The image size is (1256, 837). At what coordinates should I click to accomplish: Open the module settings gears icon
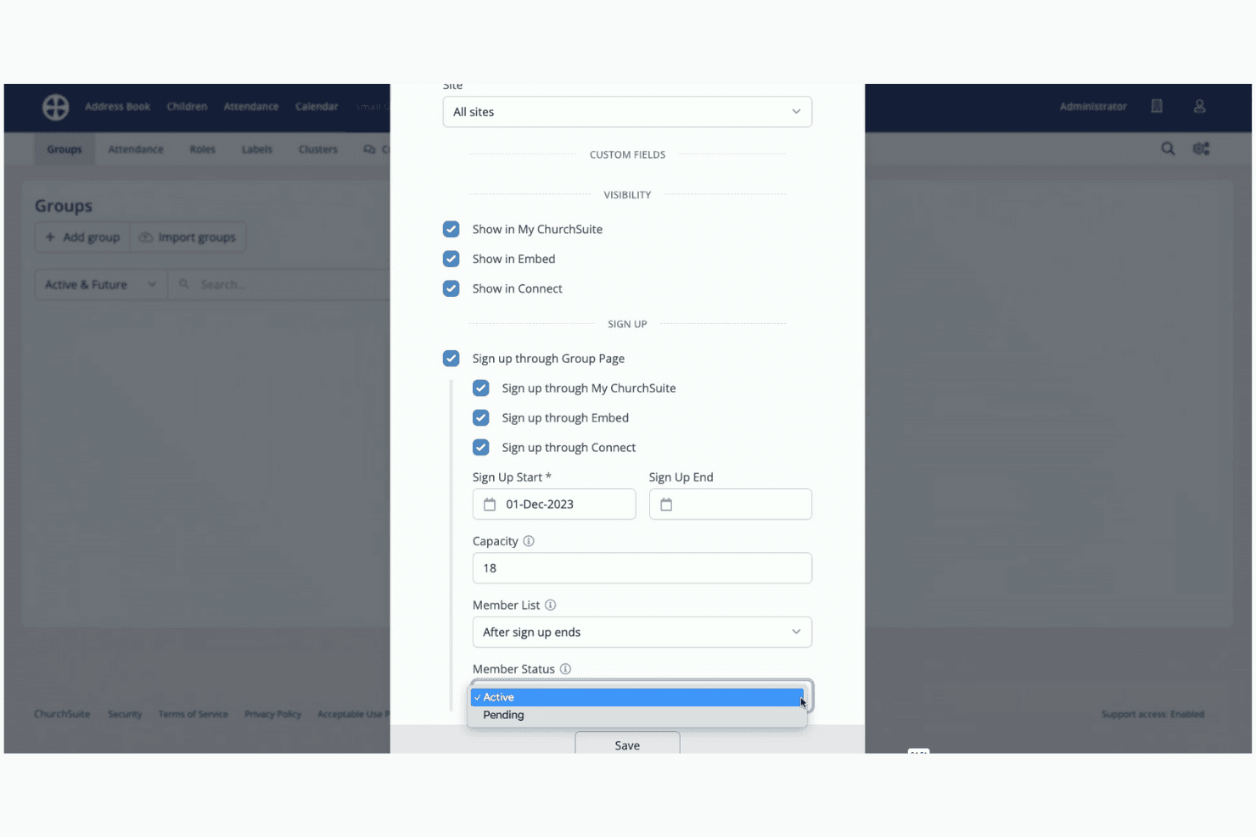[x=1201, y=148]
